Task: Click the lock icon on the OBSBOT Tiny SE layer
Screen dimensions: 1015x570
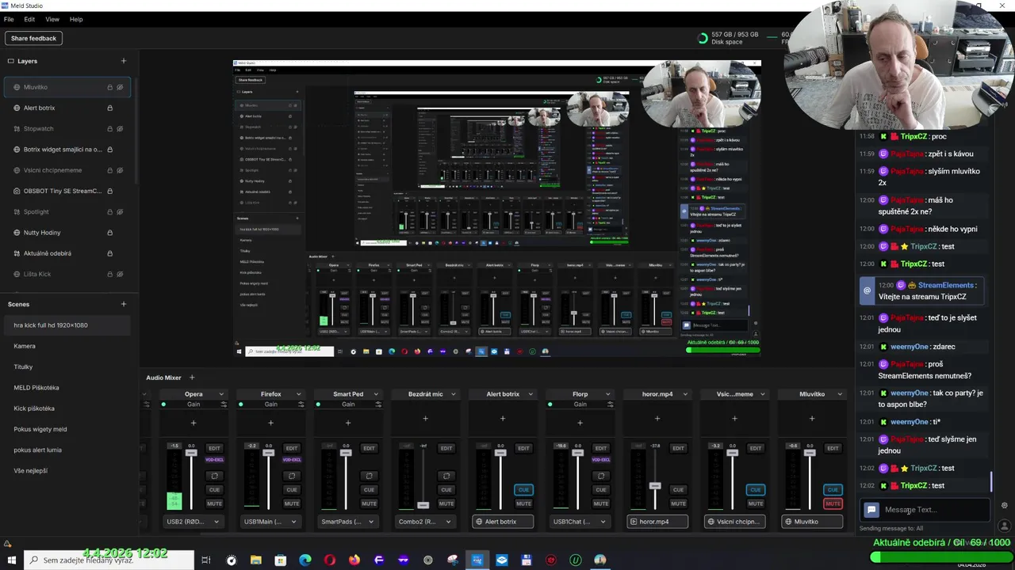Action: [x=109, y=191]
